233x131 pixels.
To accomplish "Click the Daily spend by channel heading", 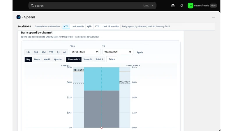I will click(x=37, y=33).
